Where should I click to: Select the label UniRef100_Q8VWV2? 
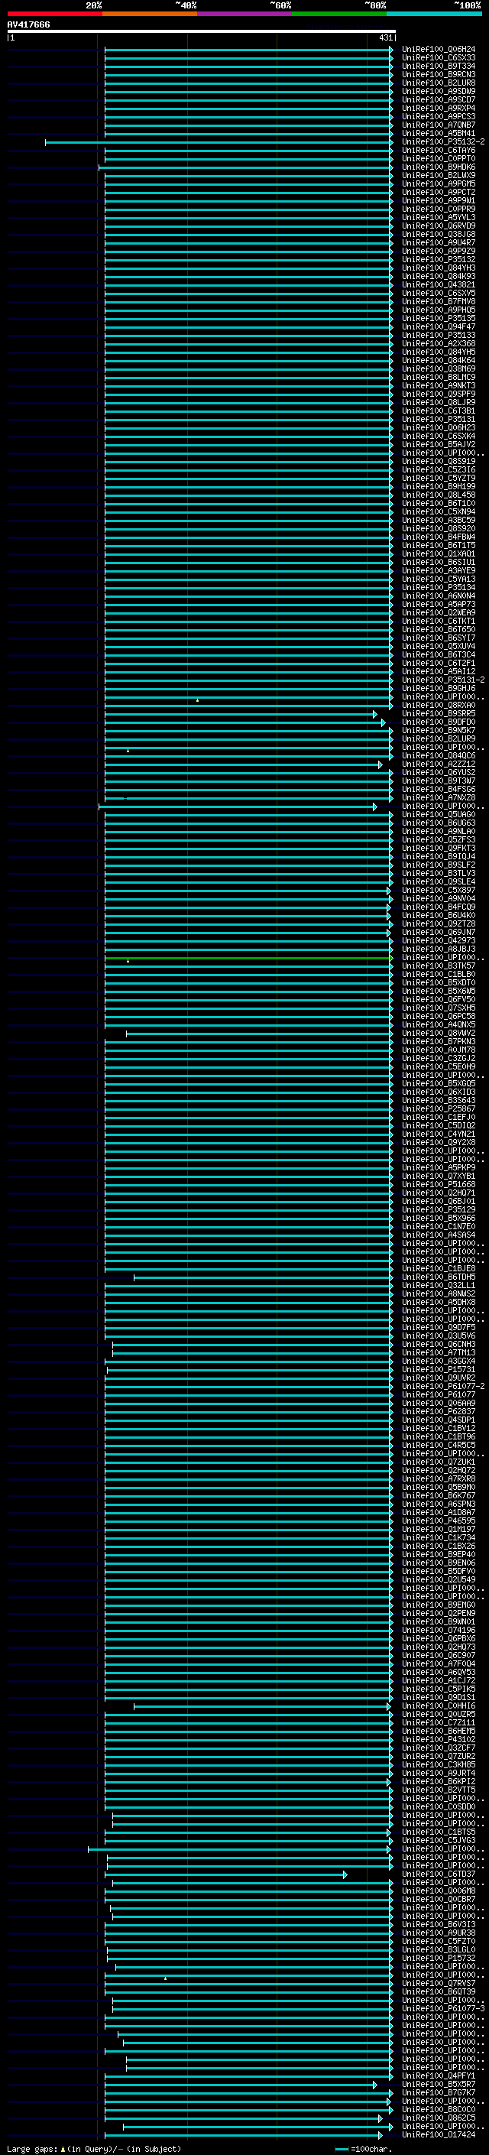pyautogui.click(x=438, y=1034)
